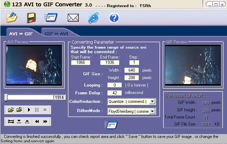
Task: Select the FloydSteinberg combo box
Action: pos(132,111)
